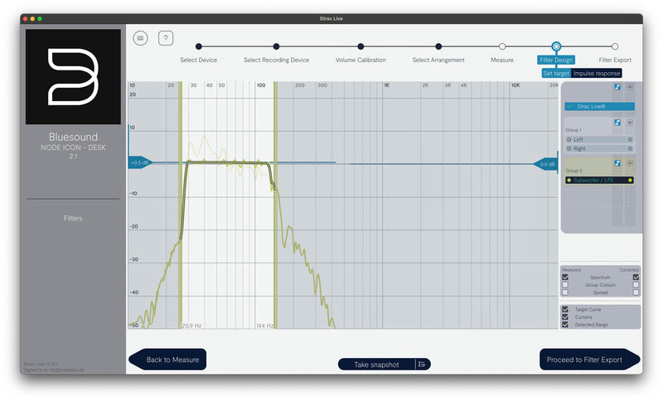
Task: Select the Left channel row
Action: pyautogui.click(x=599, y=139)
